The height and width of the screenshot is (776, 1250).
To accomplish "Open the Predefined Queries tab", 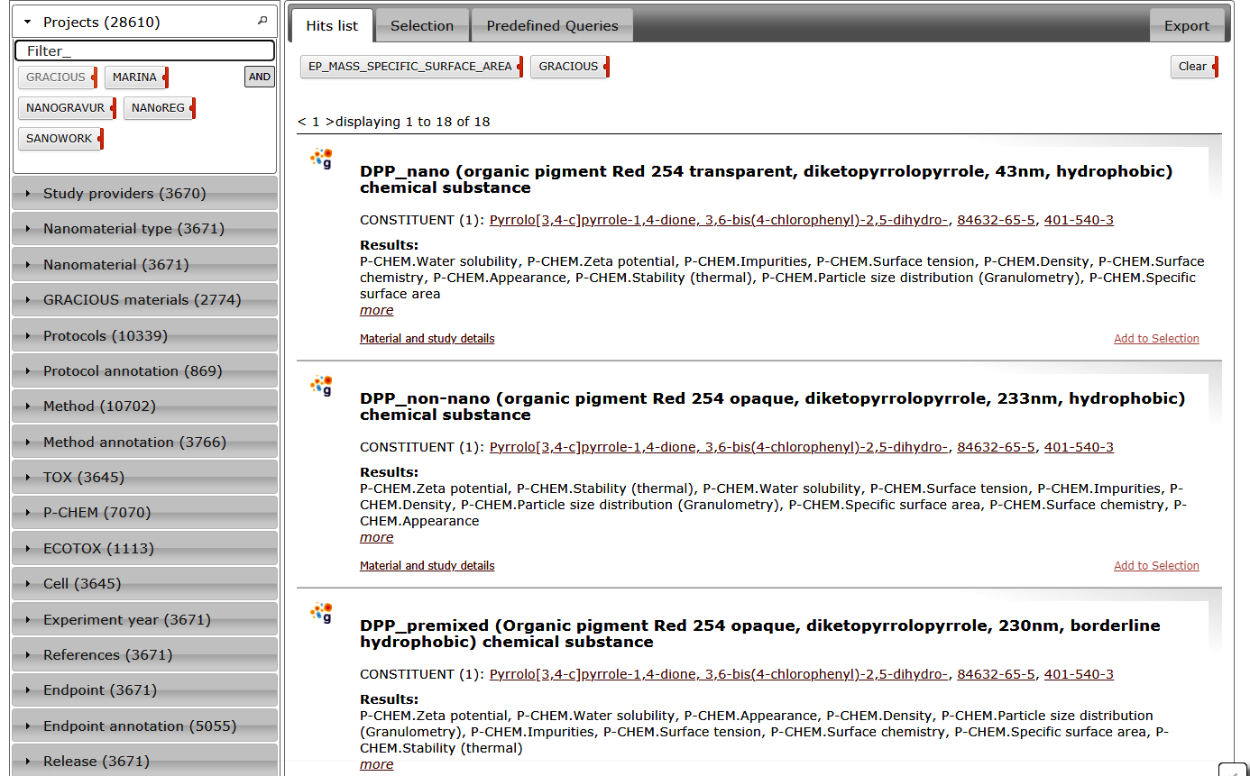I will 551,24.
